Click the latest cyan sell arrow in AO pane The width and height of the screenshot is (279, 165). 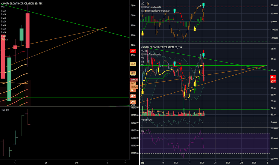click(204, 5)
